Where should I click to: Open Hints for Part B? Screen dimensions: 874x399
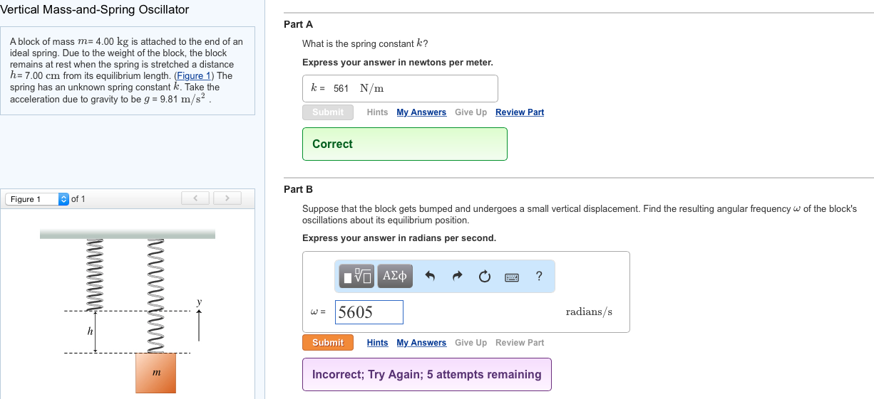[x=377, y=343]
